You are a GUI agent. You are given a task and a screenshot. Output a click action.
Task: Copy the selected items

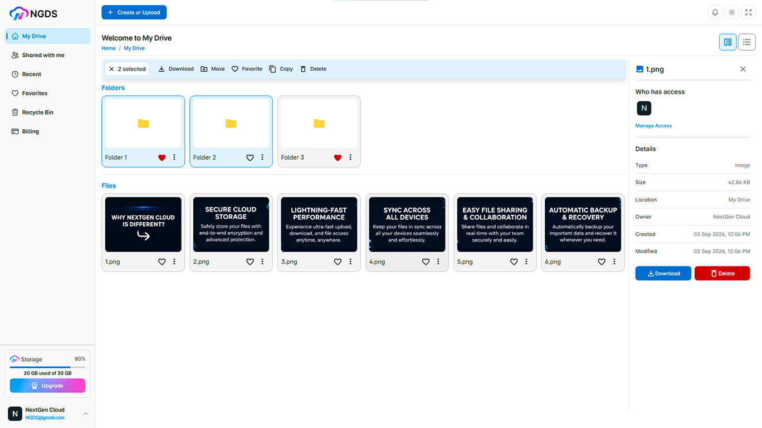[x=281, y=69]
